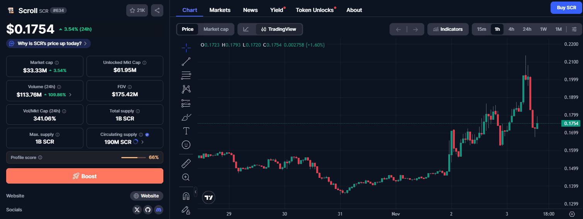
Task: Open the Indicators menu
Action: tap(448, 29)
